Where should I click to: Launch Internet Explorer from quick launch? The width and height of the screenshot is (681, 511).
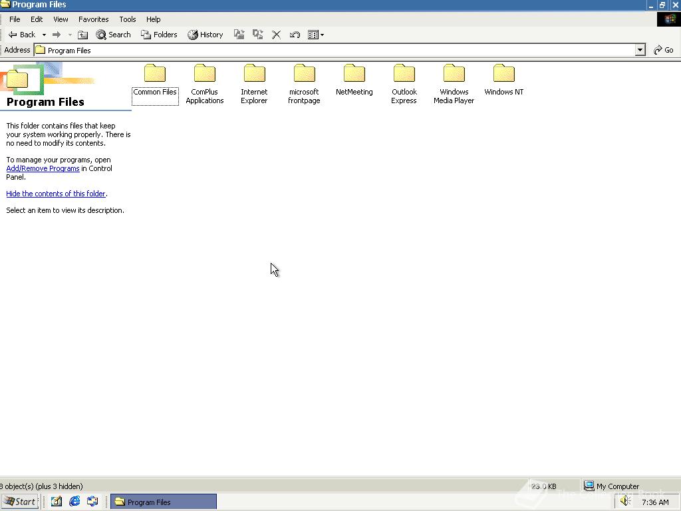pos(74,502)
